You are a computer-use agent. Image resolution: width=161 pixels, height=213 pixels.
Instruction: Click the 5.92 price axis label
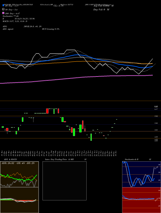click(x=156, y=116)
